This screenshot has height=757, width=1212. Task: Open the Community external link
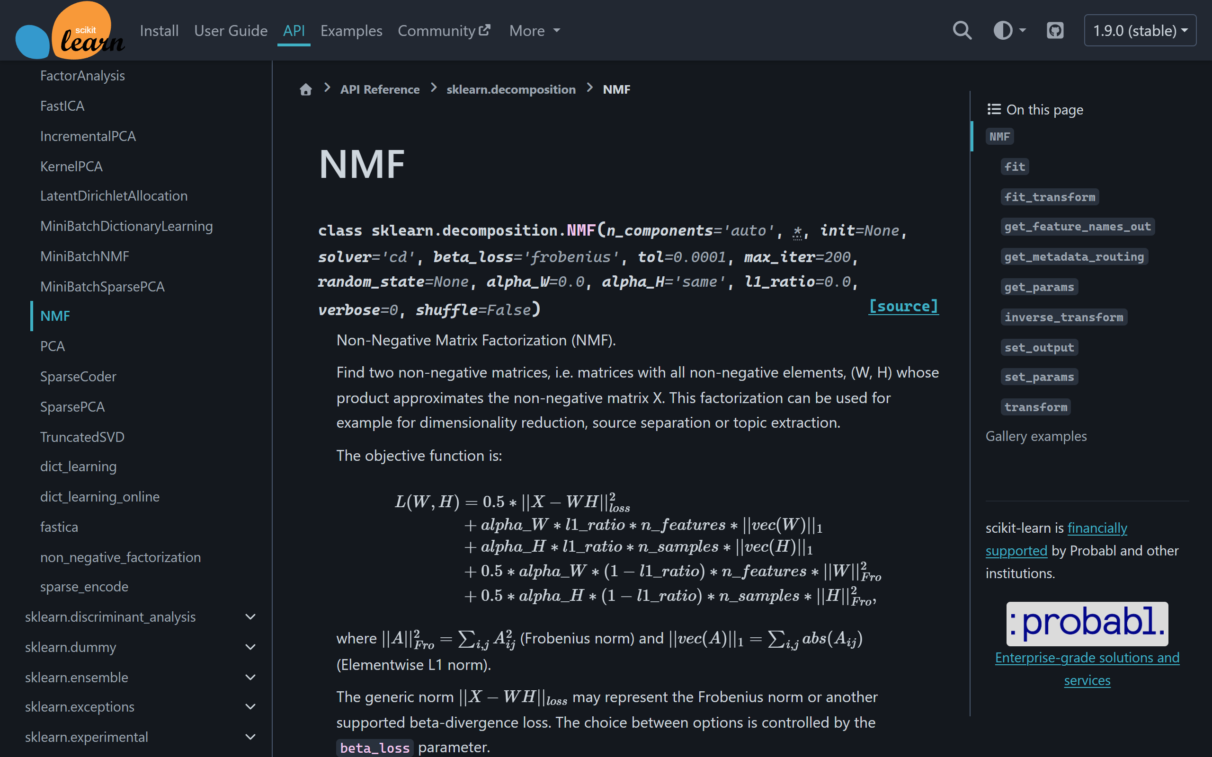[444, 31]
